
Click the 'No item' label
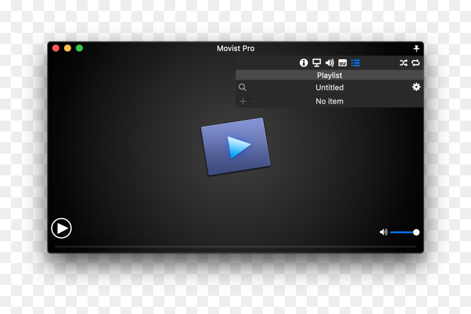click(330, 101)
